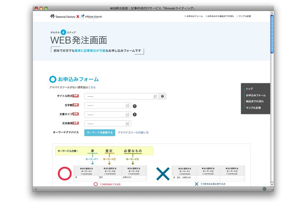
Task: Click お申込みフォーム in top navigation
Action: [194, 16]
